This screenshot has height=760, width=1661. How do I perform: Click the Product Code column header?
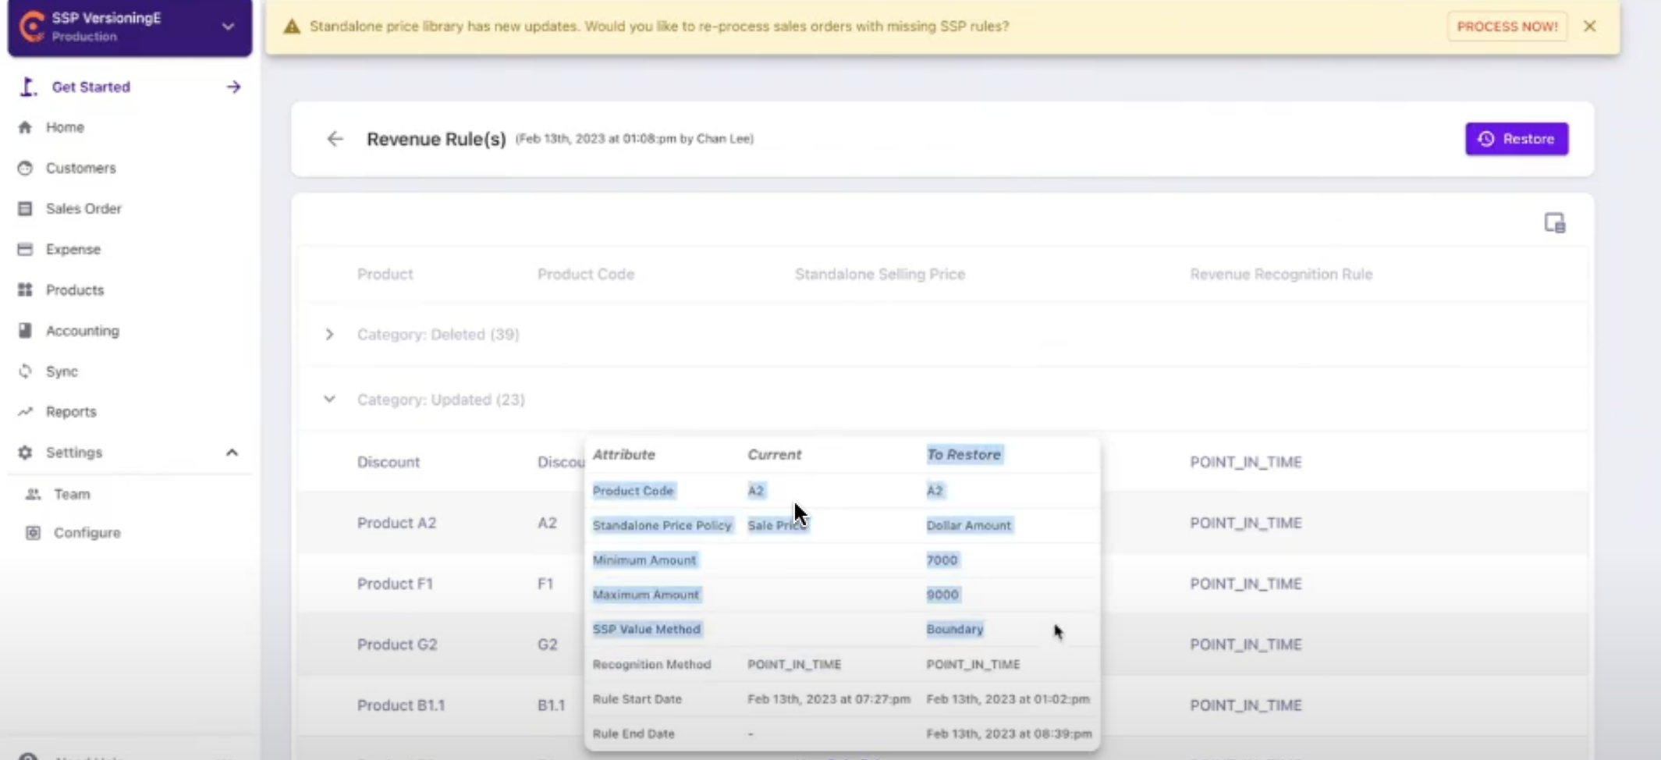(586, 274)
